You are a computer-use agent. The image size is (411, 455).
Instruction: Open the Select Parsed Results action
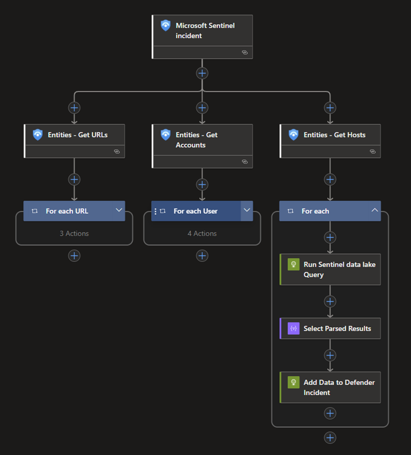pyautogui.click(x=330, y=328)
